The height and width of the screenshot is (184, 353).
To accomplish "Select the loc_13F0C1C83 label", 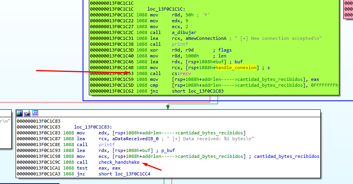I will (x=93, y=127).
